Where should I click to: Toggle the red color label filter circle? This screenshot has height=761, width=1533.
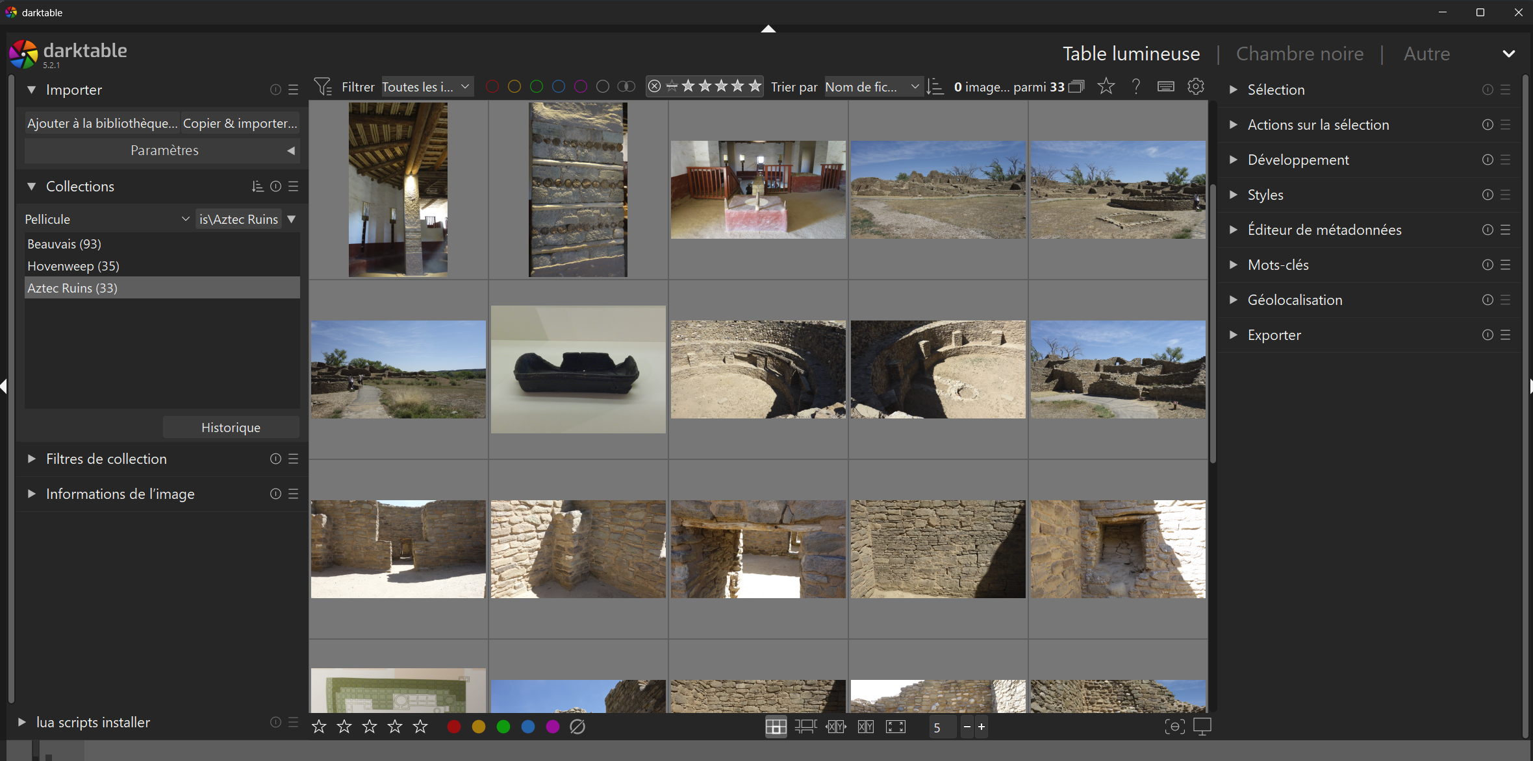(492, 86)
